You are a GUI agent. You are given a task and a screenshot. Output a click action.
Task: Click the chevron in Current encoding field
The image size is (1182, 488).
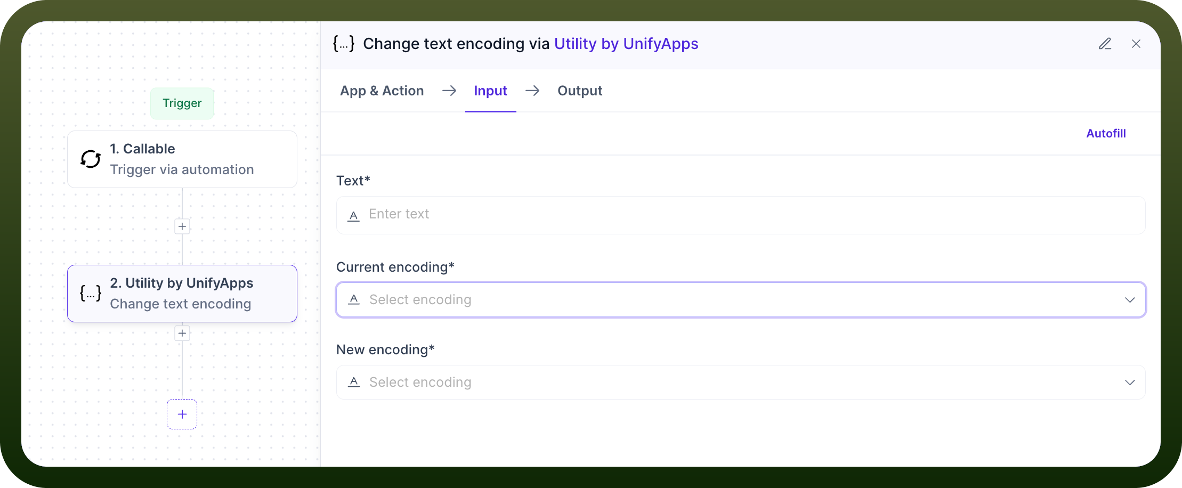(x=1130, y=300)
